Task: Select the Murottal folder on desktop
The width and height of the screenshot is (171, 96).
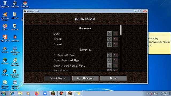Action: (15, 15)
